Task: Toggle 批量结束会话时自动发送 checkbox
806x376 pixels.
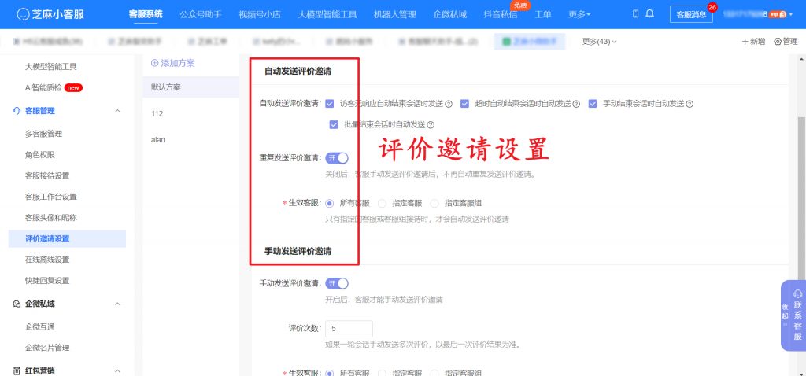Action: pyautogui.click(x=334, y=124)
